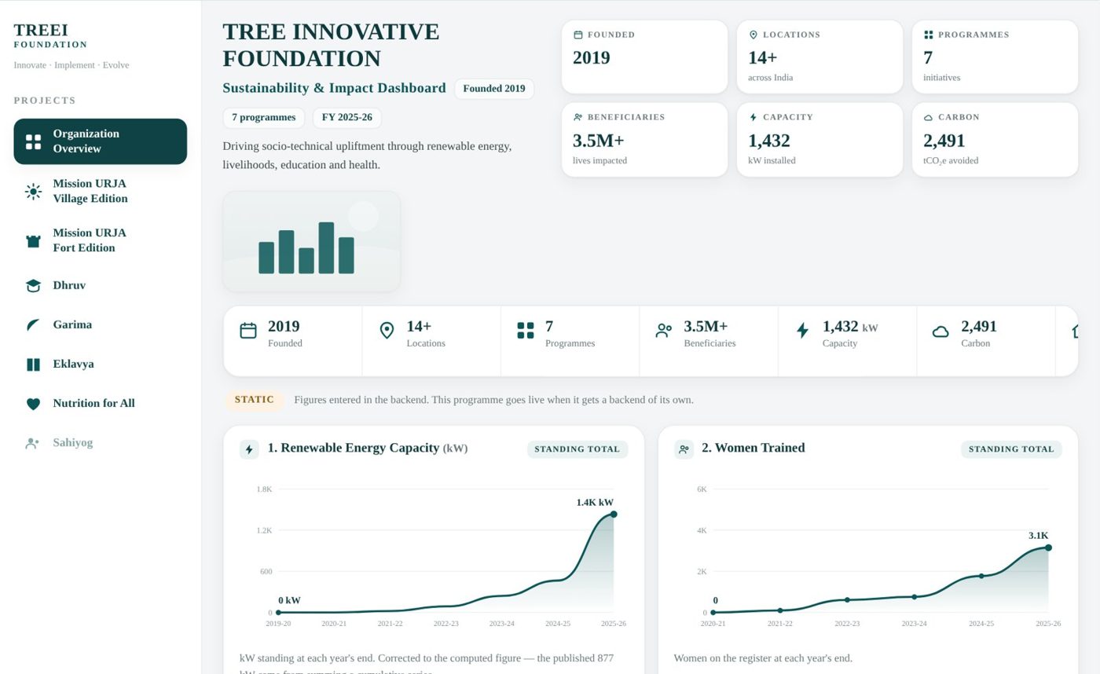This screenshot has height=674, width=1100.
Task: Click the grid icon next to 7 Programmes strip
Action: [x=526, y=331]
